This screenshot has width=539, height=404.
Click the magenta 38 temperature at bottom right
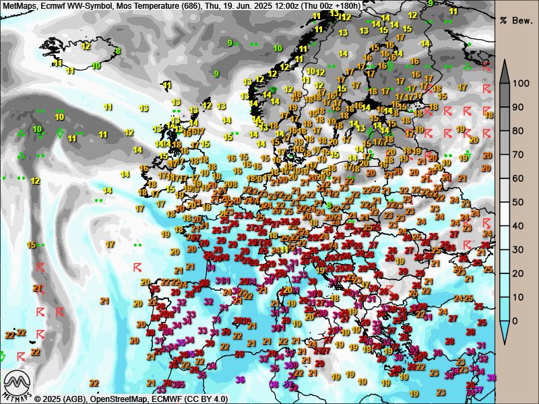click(491, 378)
